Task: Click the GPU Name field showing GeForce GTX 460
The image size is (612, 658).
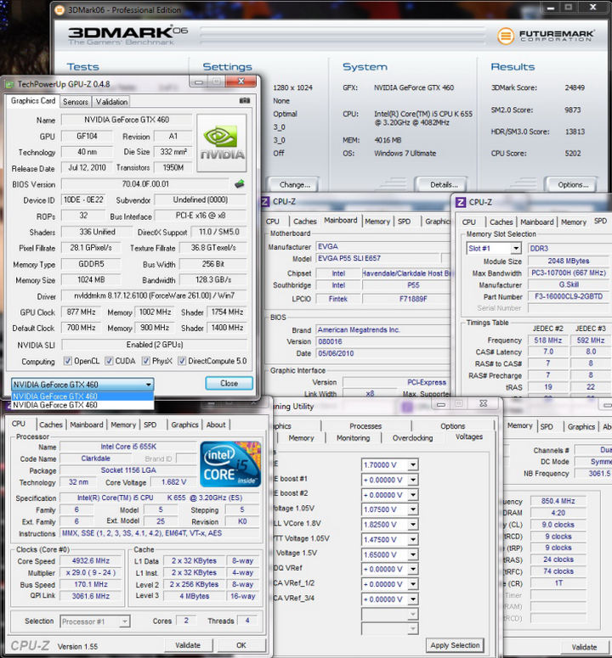Action: tap(127, 120)
